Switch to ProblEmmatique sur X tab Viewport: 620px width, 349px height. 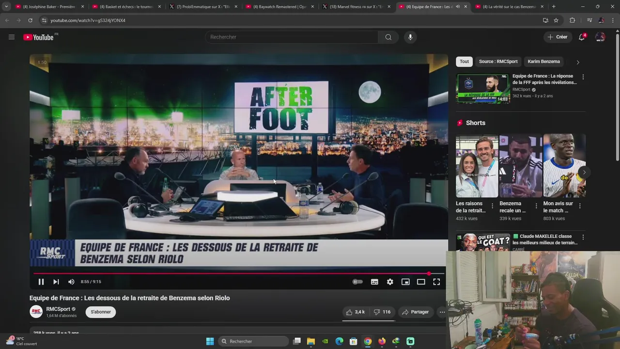click(203, 7)
